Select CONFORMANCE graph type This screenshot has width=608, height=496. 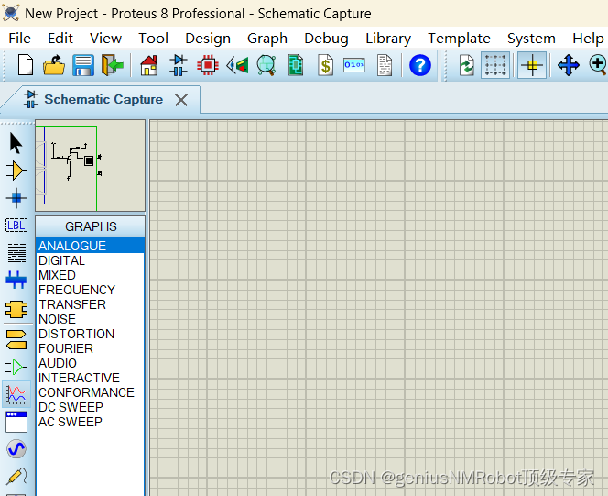91,392
